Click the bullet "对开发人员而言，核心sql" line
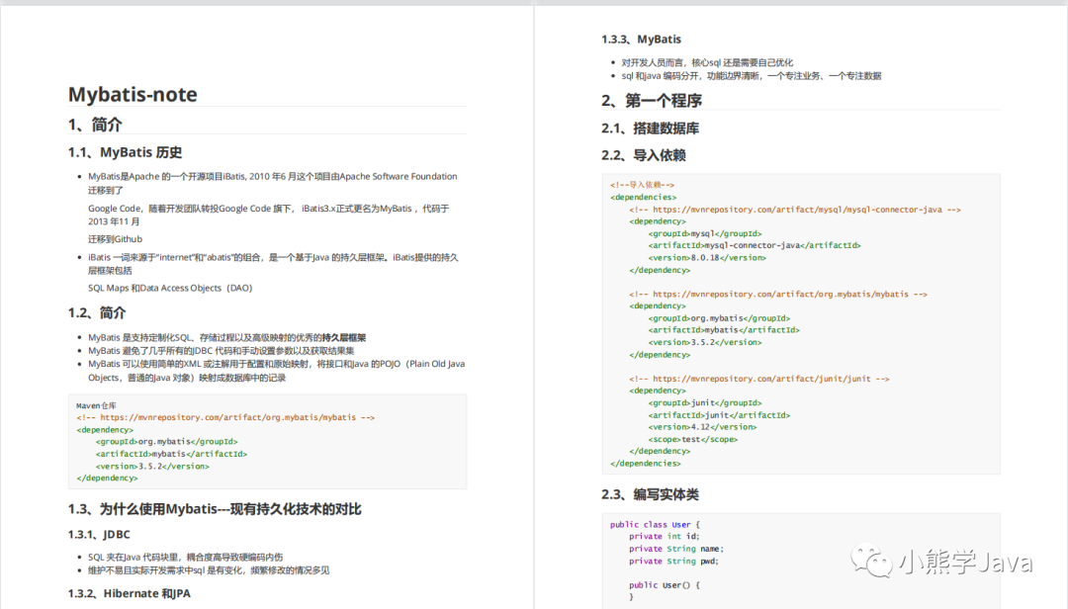1068x609 pixels. point(707,62)
